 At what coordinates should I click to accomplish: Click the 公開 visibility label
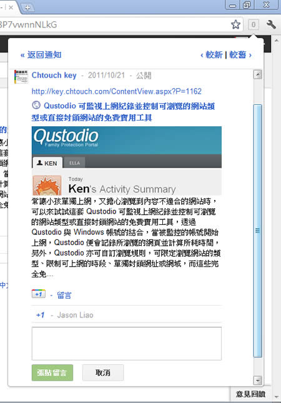144,76
